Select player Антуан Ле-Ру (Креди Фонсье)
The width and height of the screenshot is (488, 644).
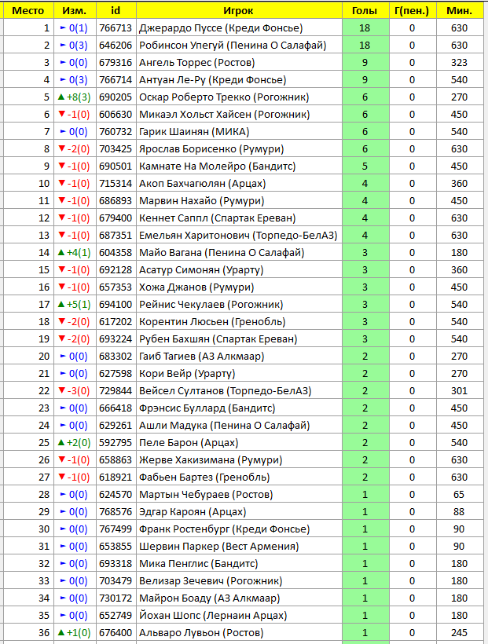[x=212, y=79]
